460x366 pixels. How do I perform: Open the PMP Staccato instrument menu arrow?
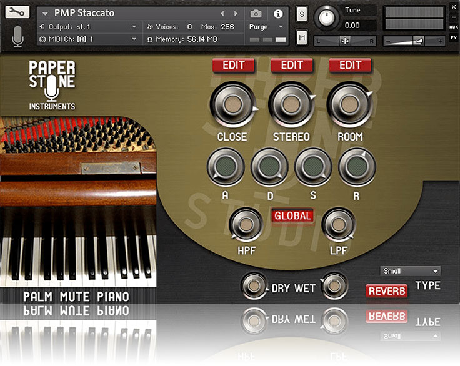point(45,13)
